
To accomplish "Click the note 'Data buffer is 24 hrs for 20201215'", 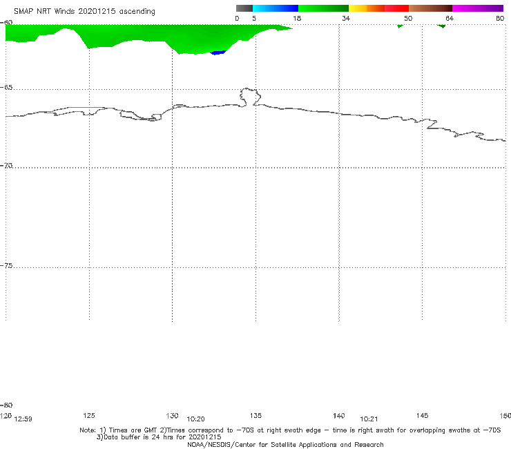I will (162, 437).
